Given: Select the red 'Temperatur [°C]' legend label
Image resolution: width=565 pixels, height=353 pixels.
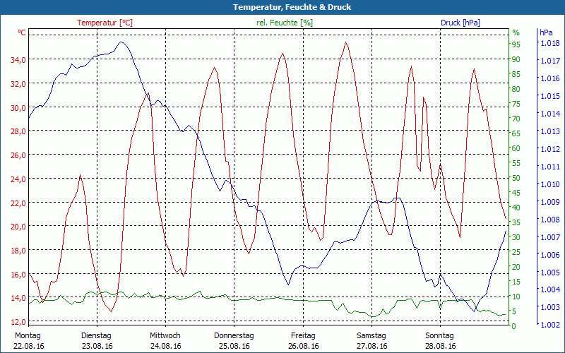Looking at the screenshot, I should pyautogui.click(x=105, y=23).
